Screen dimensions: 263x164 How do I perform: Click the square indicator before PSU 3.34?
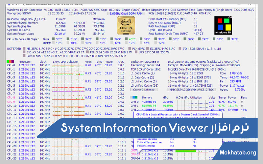pos(87,52)
